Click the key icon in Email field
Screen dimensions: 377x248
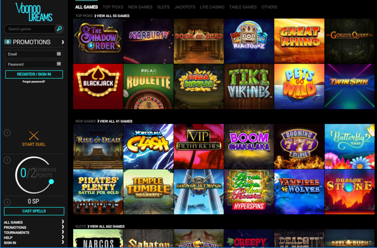click(59, 54)
